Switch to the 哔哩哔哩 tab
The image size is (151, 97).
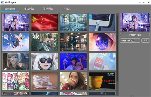click(10, 9)
